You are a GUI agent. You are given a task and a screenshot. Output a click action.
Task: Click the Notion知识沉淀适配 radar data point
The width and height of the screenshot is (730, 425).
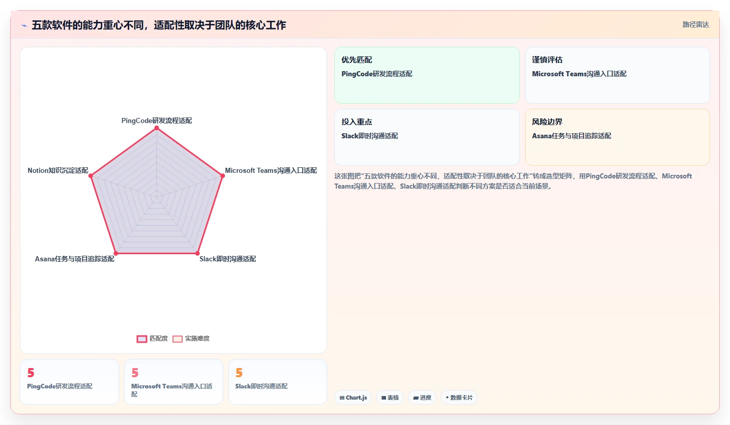(x=91, y=176)
